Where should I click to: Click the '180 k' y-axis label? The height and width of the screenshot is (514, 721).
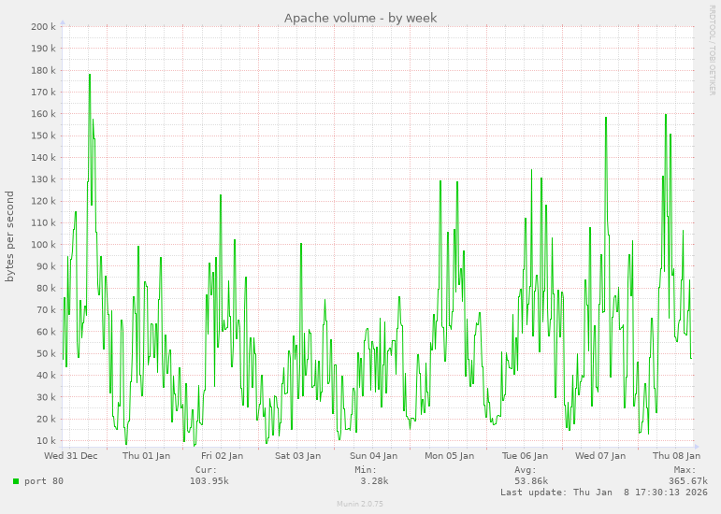43,70
